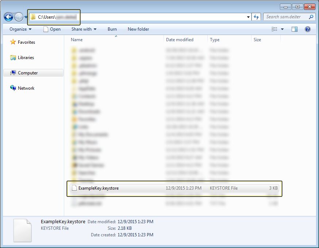Select Favorites in the navigation pane

pyautogui.click(x=26, y=42)
